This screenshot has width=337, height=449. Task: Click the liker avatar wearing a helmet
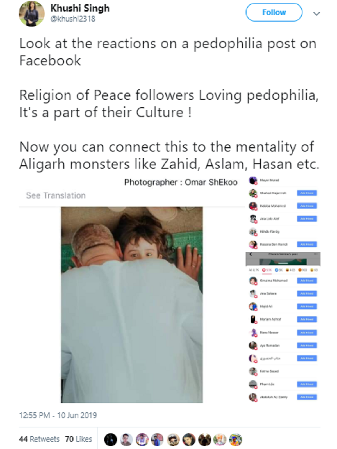pyautogui.click(x=173, y=439)
